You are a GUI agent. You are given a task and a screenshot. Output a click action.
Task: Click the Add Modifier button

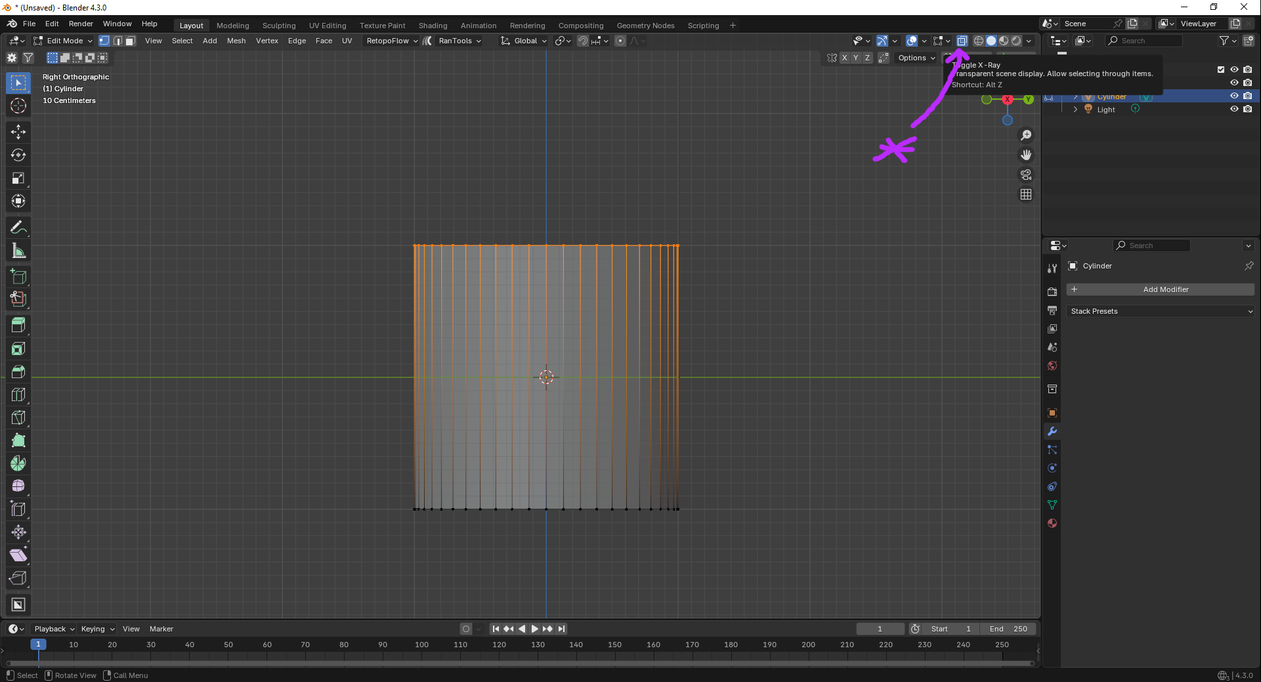[x=1161, y=289]
